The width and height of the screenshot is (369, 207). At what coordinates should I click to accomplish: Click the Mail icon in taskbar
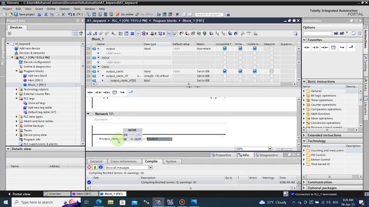(x=134, y=202)
